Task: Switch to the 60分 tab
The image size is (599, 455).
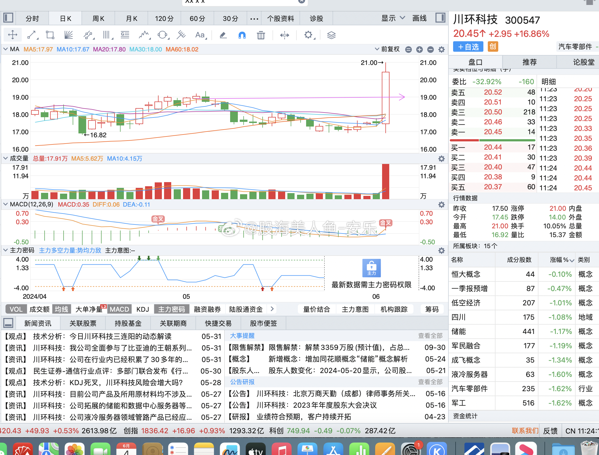Action: [197, 19]
